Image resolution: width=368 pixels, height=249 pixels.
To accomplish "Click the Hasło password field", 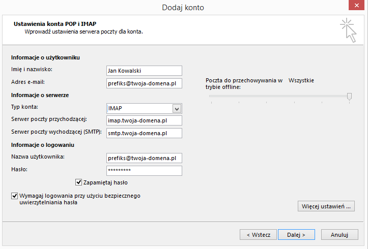I will [x=144, y=171].
